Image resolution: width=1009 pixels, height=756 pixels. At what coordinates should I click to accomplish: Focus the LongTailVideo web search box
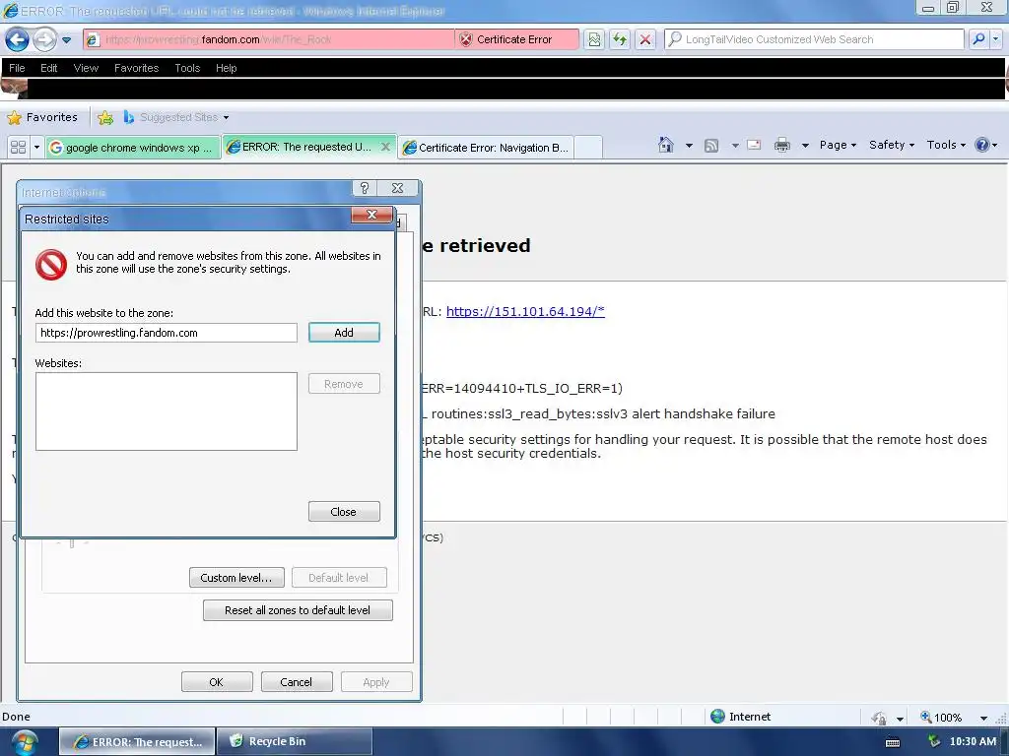coord(813,39)
